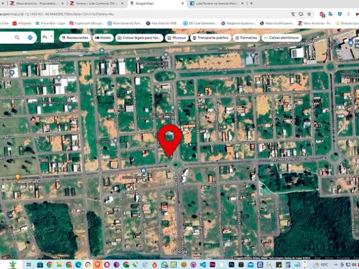Switch to the Meus Anúncios browser tab
Viewport: 359px width, 269px height.
coord(31,3)
